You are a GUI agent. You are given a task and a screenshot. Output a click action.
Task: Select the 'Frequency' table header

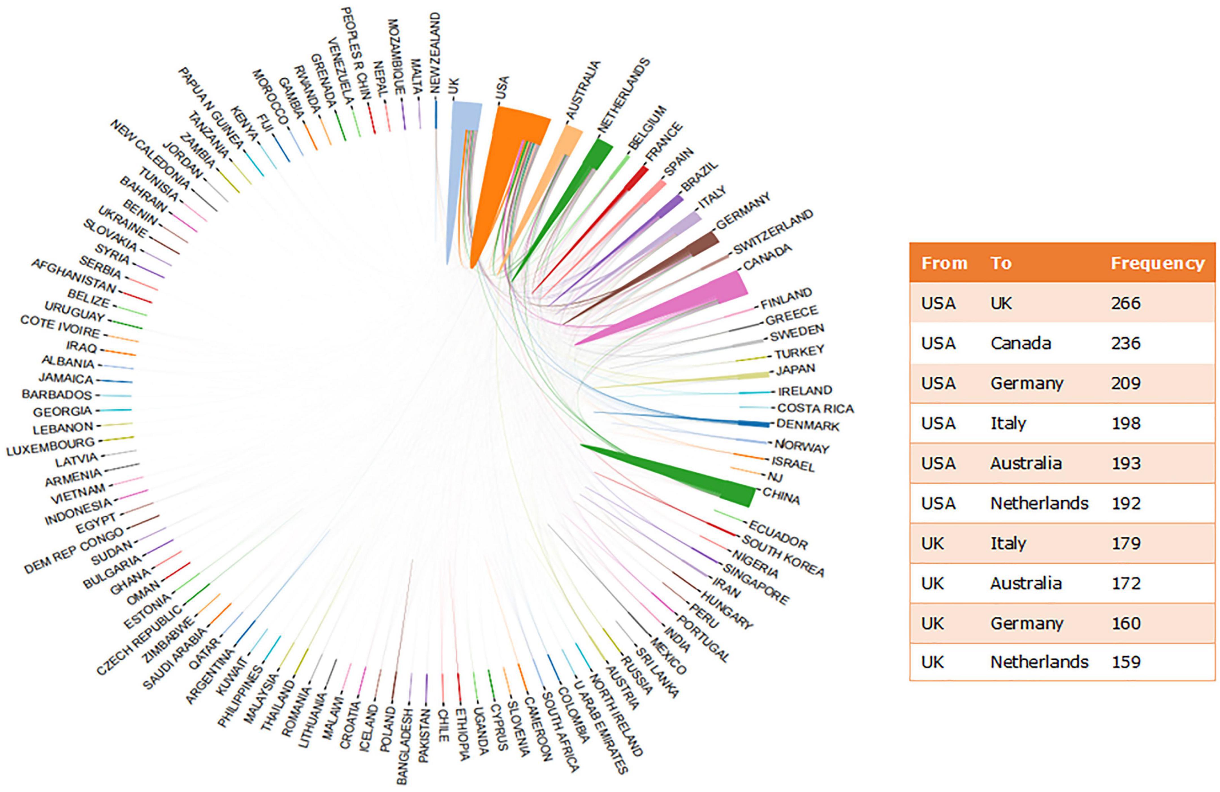pyautogui.click(x=1158, y=263)
